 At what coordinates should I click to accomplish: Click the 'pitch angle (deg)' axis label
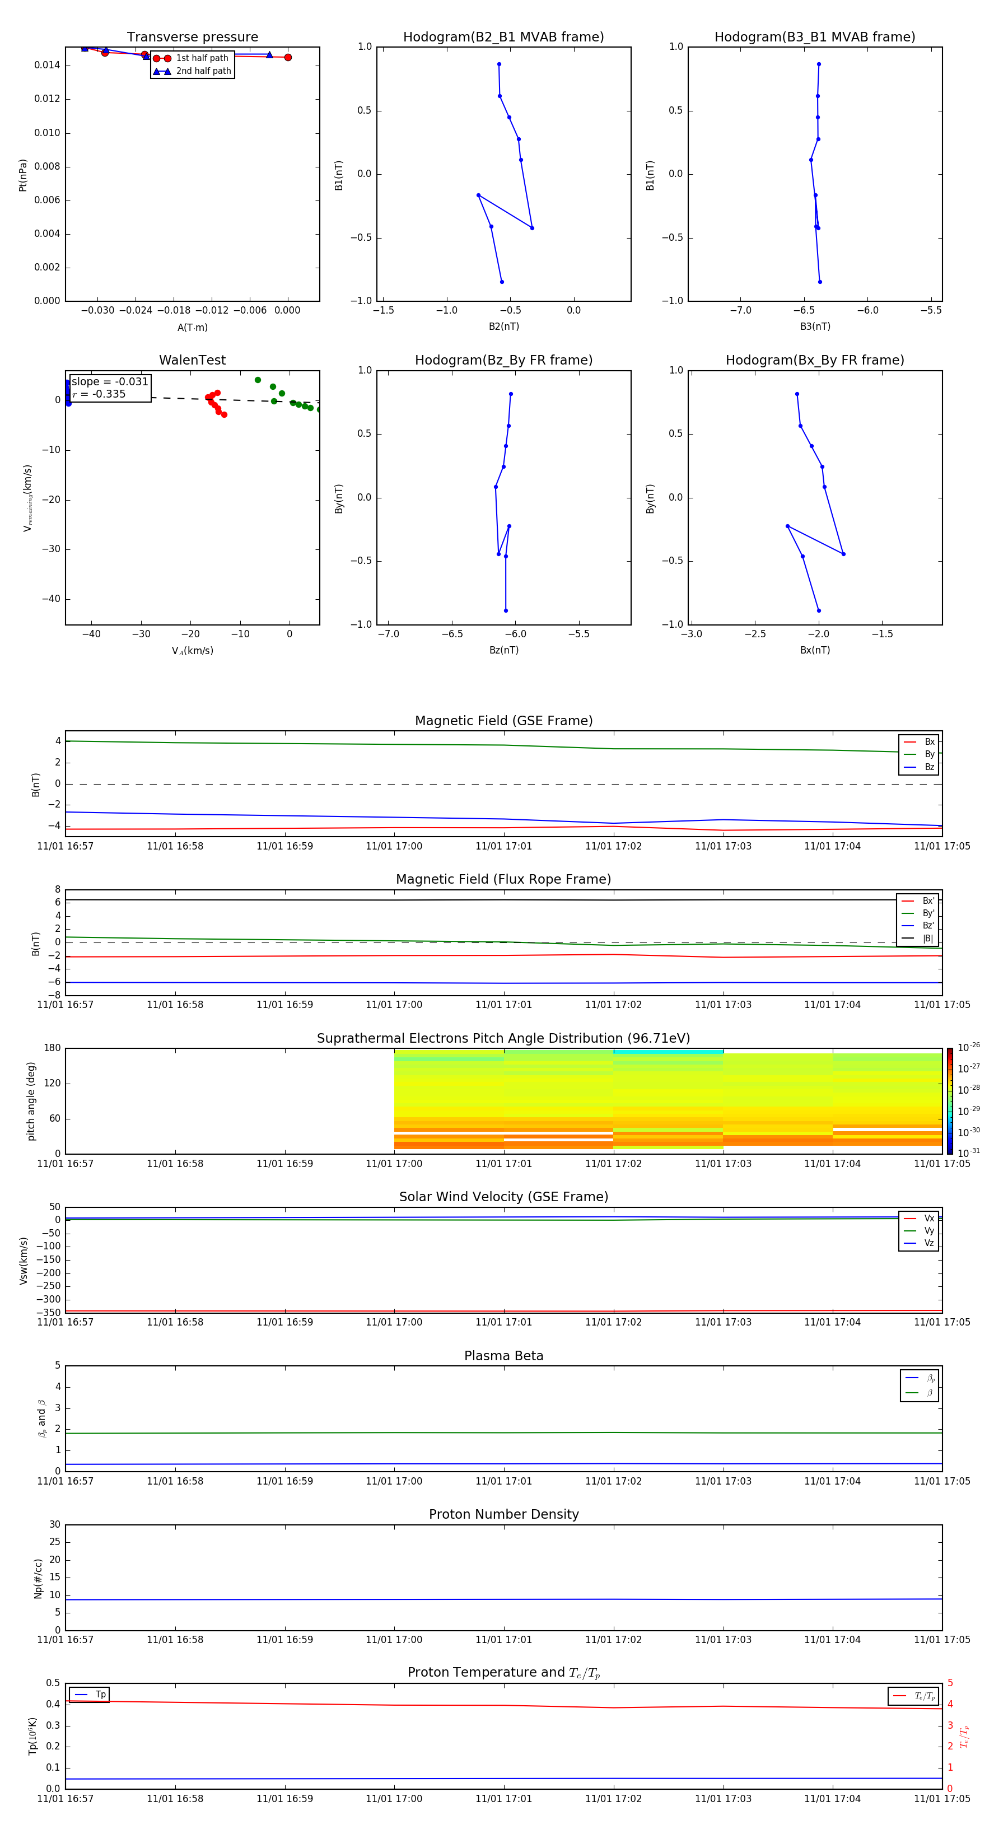tap(31, 1101)
